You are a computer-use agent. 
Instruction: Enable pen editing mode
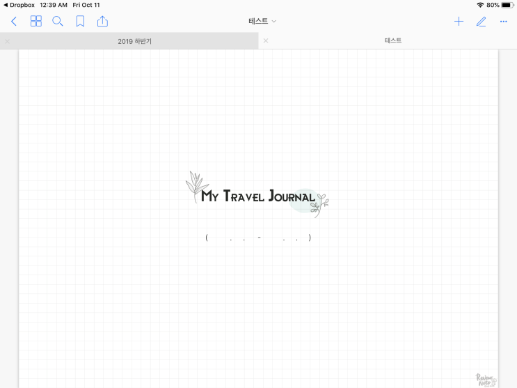482,22
